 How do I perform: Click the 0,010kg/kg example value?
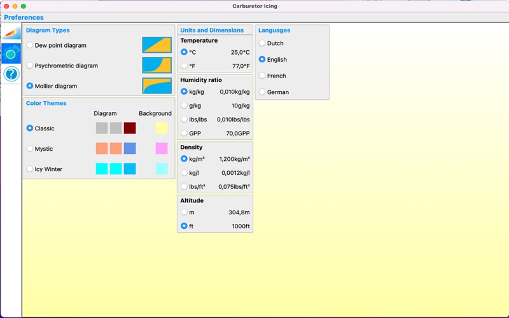(x=235, y=92)
